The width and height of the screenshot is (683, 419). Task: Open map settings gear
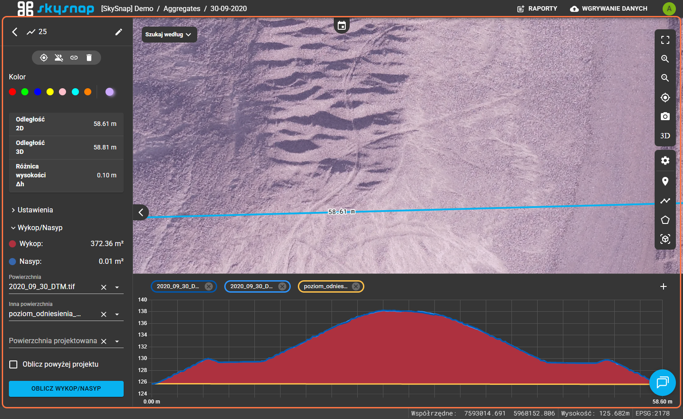click(665, 161)
